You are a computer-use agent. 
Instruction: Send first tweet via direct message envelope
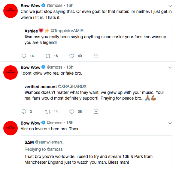point(96,56)
